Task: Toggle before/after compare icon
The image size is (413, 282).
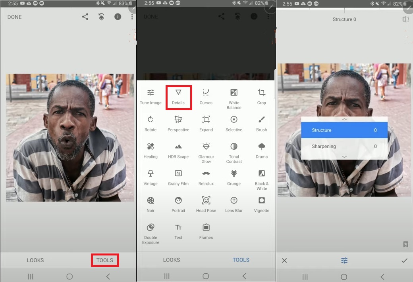Action: pyautogui.click(x=405, y=19)
